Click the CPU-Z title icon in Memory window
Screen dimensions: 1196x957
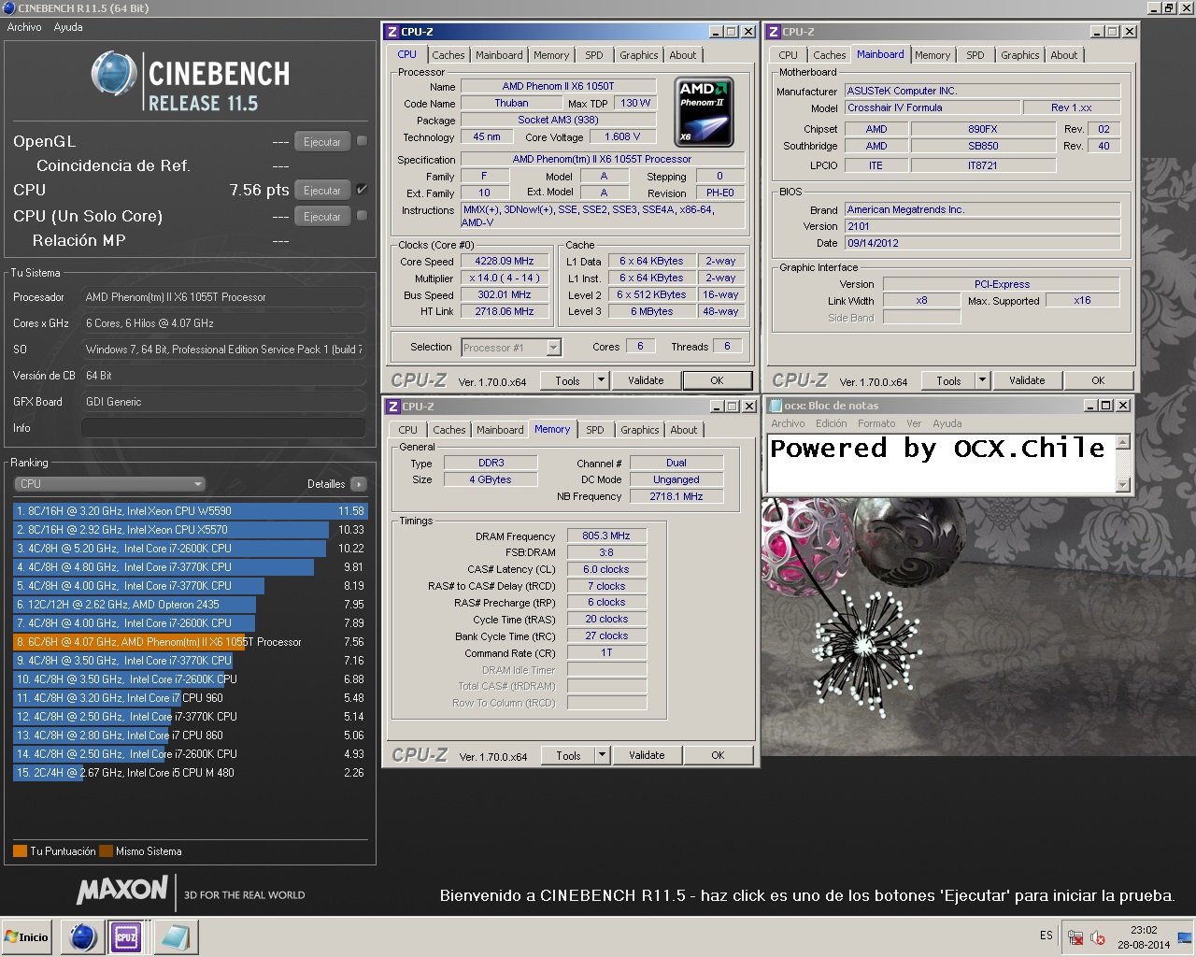[392, 407]
